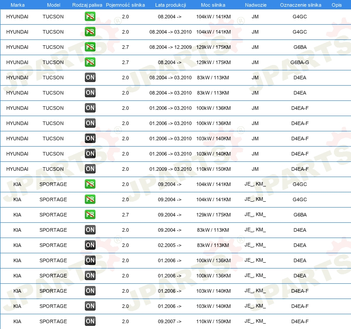
Task: Click diesel ON icon in Tucson 110kW / 150KM row
Action: pyautogui.click(x=90, y=169)
